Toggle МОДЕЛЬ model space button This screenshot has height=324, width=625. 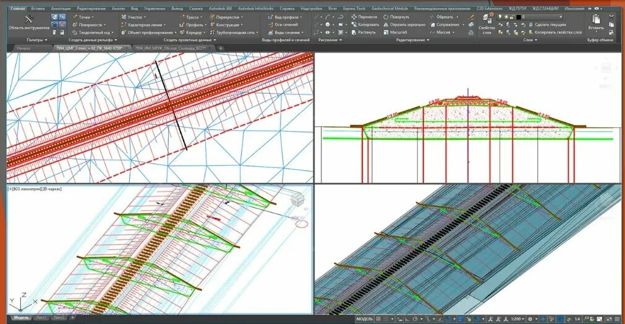364,319
